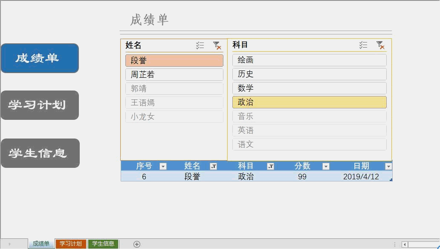Image resolution: width=440 pixels, height=249 pixels.
Task: Select 英语 in 科目 slicer
Action: tap(309, 130)
